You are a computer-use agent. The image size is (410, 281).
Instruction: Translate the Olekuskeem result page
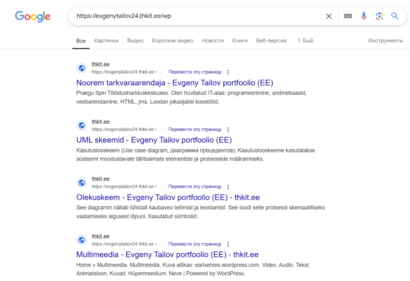[195, 187]
